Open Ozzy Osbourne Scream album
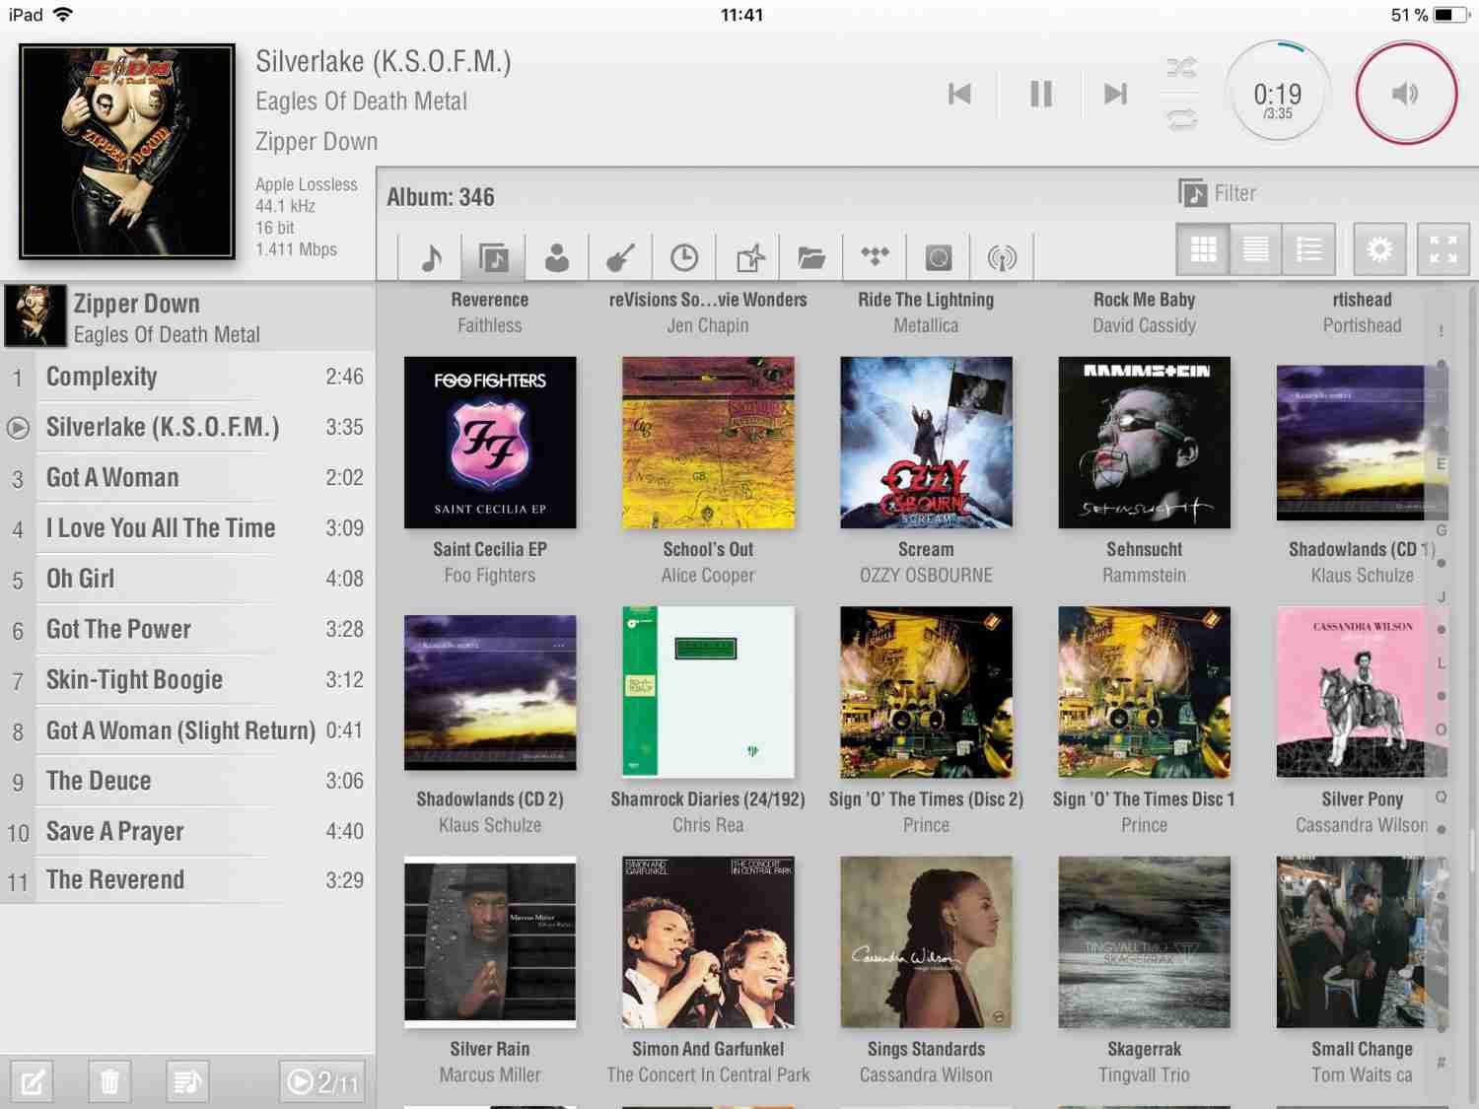 (x=926, y=443)
